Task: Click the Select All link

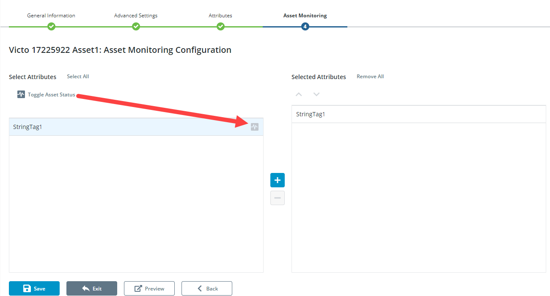Action: [77, 76]
